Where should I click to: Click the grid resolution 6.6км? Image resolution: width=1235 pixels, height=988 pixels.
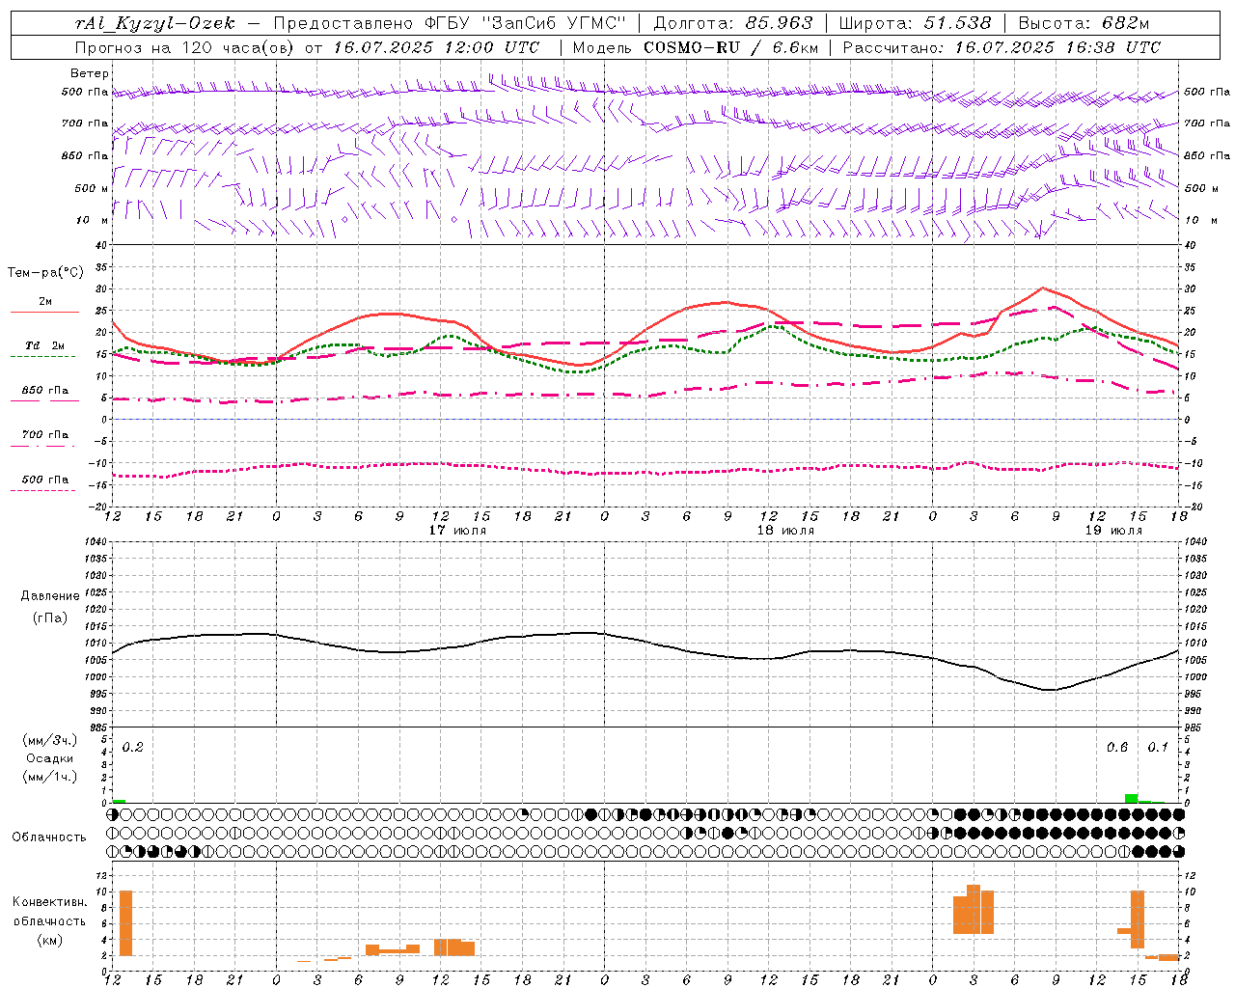(x=796, y=47)
